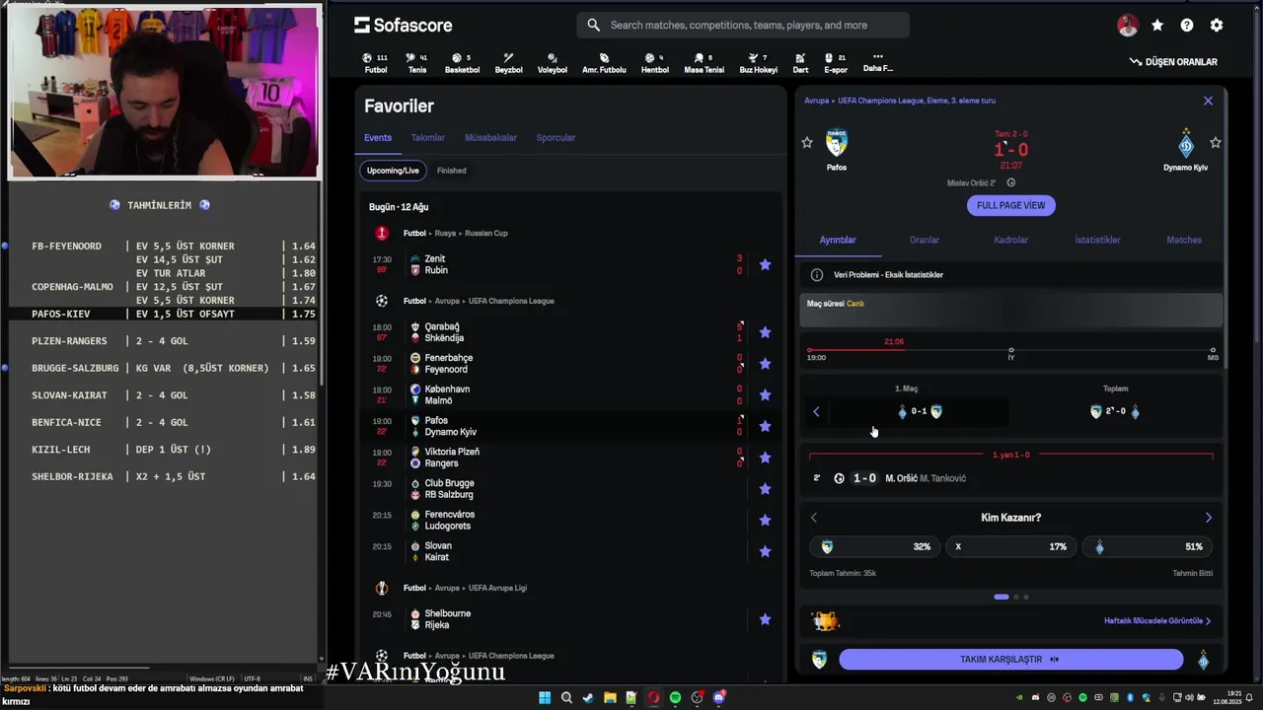Image resolution: width=1263 pixels, height=710 pixels.
Task: Open settings gear in Sofascore header
Action: click(1217, 26)
